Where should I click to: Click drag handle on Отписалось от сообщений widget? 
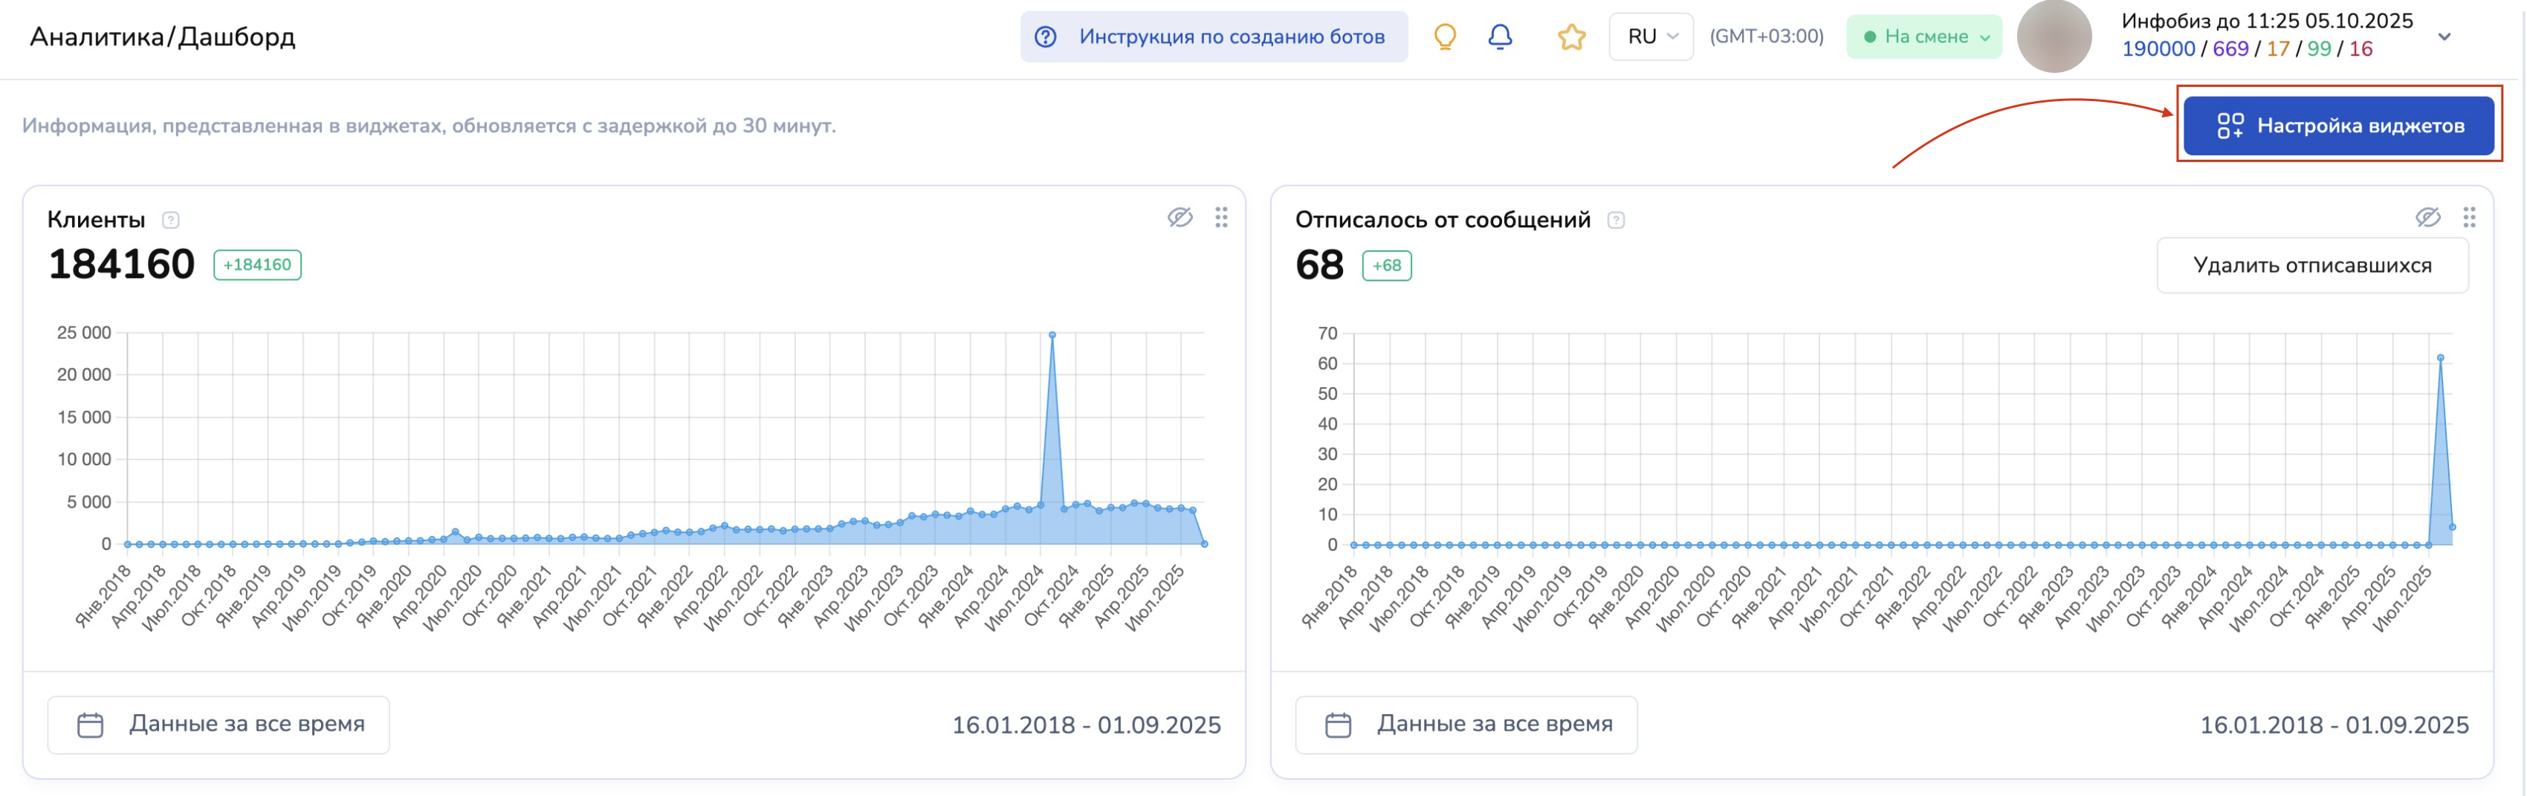pyautogui.click(x=2468, y=217)
